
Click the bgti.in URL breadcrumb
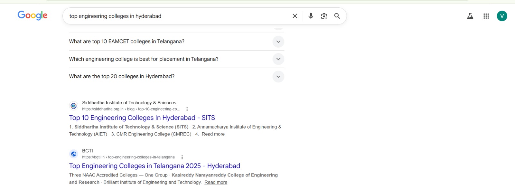click(128, 157)
